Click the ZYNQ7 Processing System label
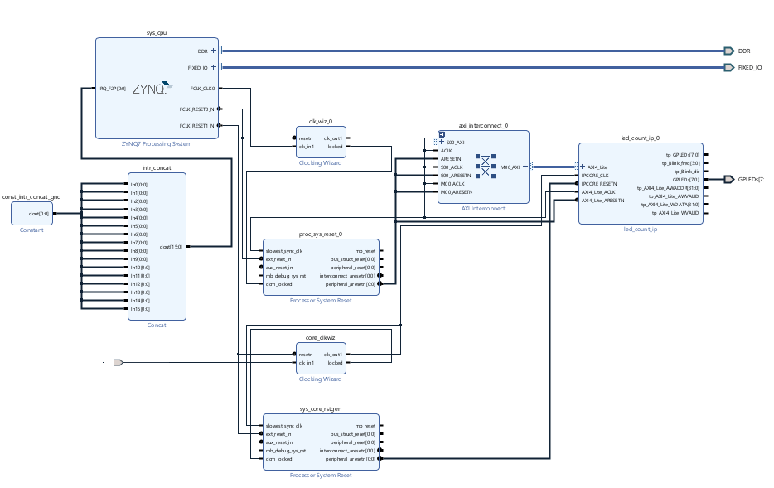The height and width of the screenshot is (488, 774). (x=157, y=143)
